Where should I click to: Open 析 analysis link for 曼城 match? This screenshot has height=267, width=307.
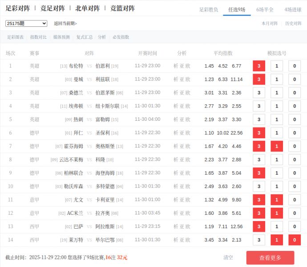click(176, 79)
